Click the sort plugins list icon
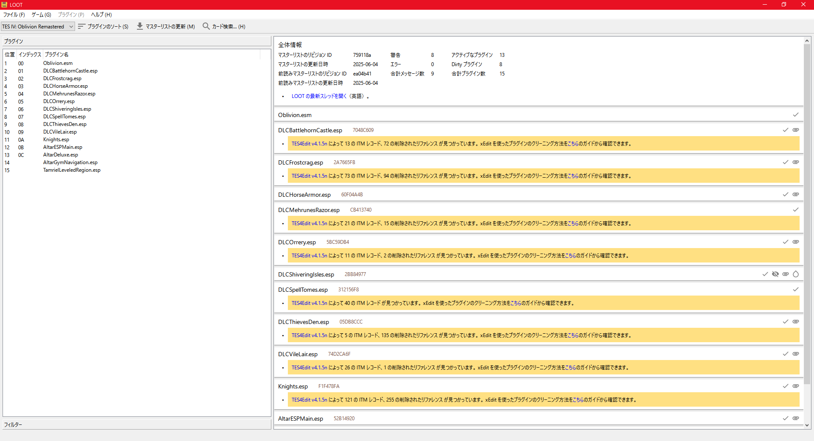This screenshot has width=814, height=441. point(82,26)
